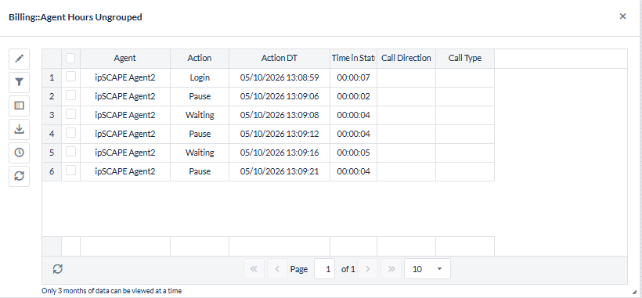
Task: Click timestamp 05/10/2026 13:08:59
Action: (x=280, y=77)
